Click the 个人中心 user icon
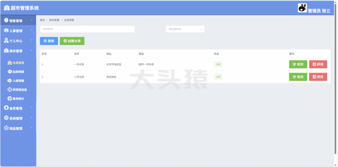The height and width of the screenshot is (167, 338). (6, 41)
